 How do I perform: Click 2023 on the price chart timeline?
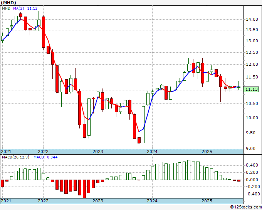tap(98, 152)
